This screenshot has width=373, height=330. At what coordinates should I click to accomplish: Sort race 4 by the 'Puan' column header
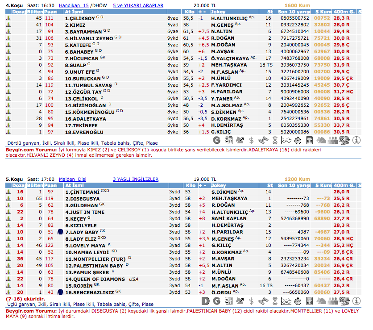pos(49,12)
